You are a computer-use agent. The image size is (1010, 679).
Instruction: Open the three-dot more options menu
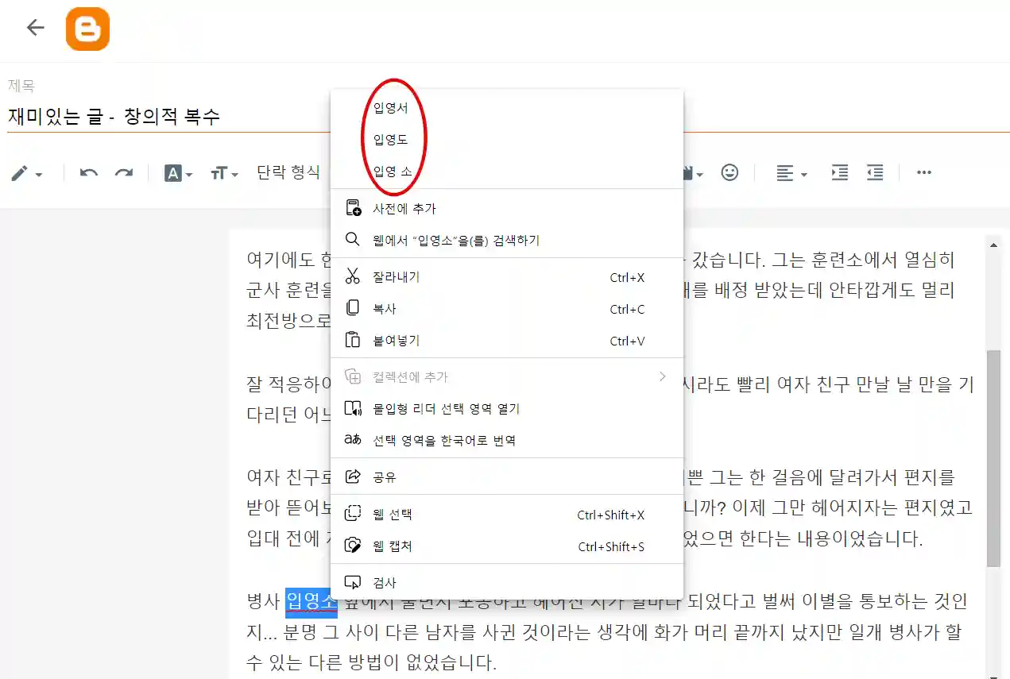point(924,172)
